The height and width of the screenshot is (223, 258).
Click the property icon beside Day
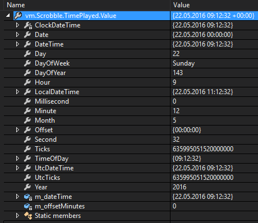pos(27,54)
